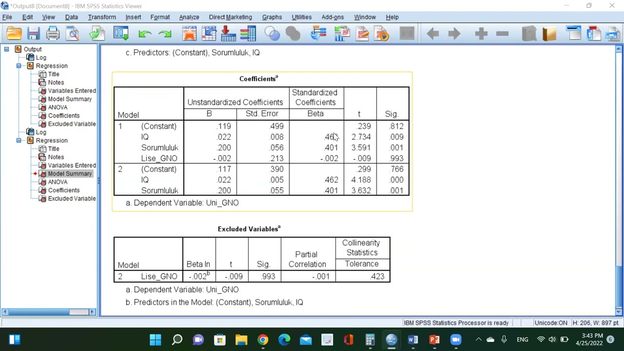Click the Insert Text toolbar icon at far right
The height and width of the screenshot is (351, 624).
pos(613,34)
